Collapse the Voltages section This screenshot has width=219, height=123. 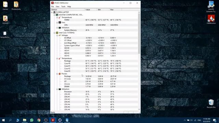tap(57, 36)
